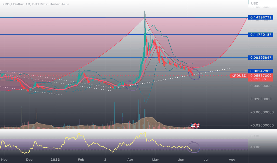Click the 0.11770187 price level label
Image resolution: width=277 pixels, height=163 pixels.
pos(261,35)
